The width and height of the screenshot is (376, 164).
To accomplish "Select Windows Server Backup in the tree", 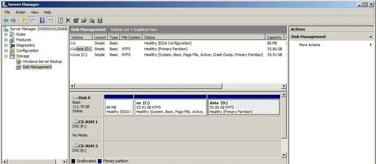I will pos(42,61).
